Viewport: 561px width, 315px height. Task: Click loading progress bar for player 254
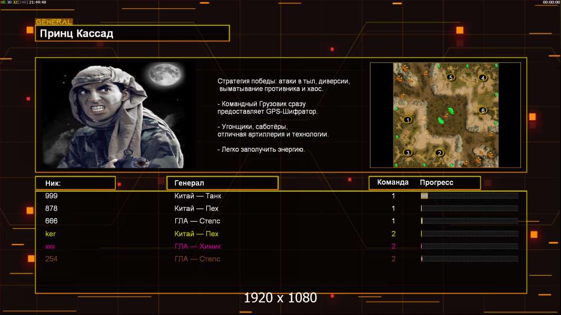click(469, 259)
